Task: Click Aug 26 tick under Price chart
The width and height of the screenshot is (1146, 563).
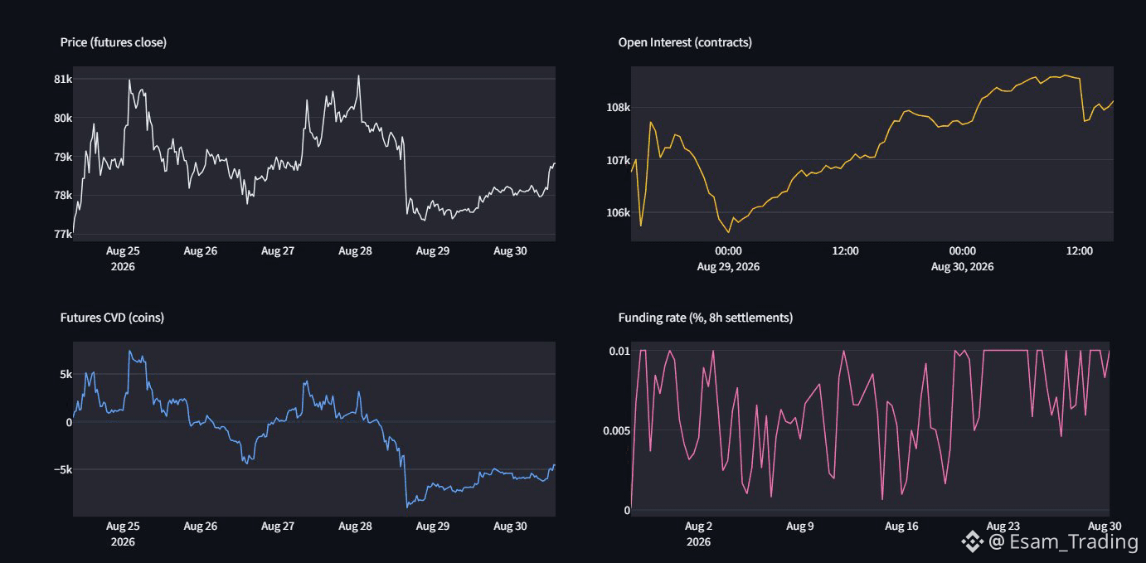Action: pos(200,250)
